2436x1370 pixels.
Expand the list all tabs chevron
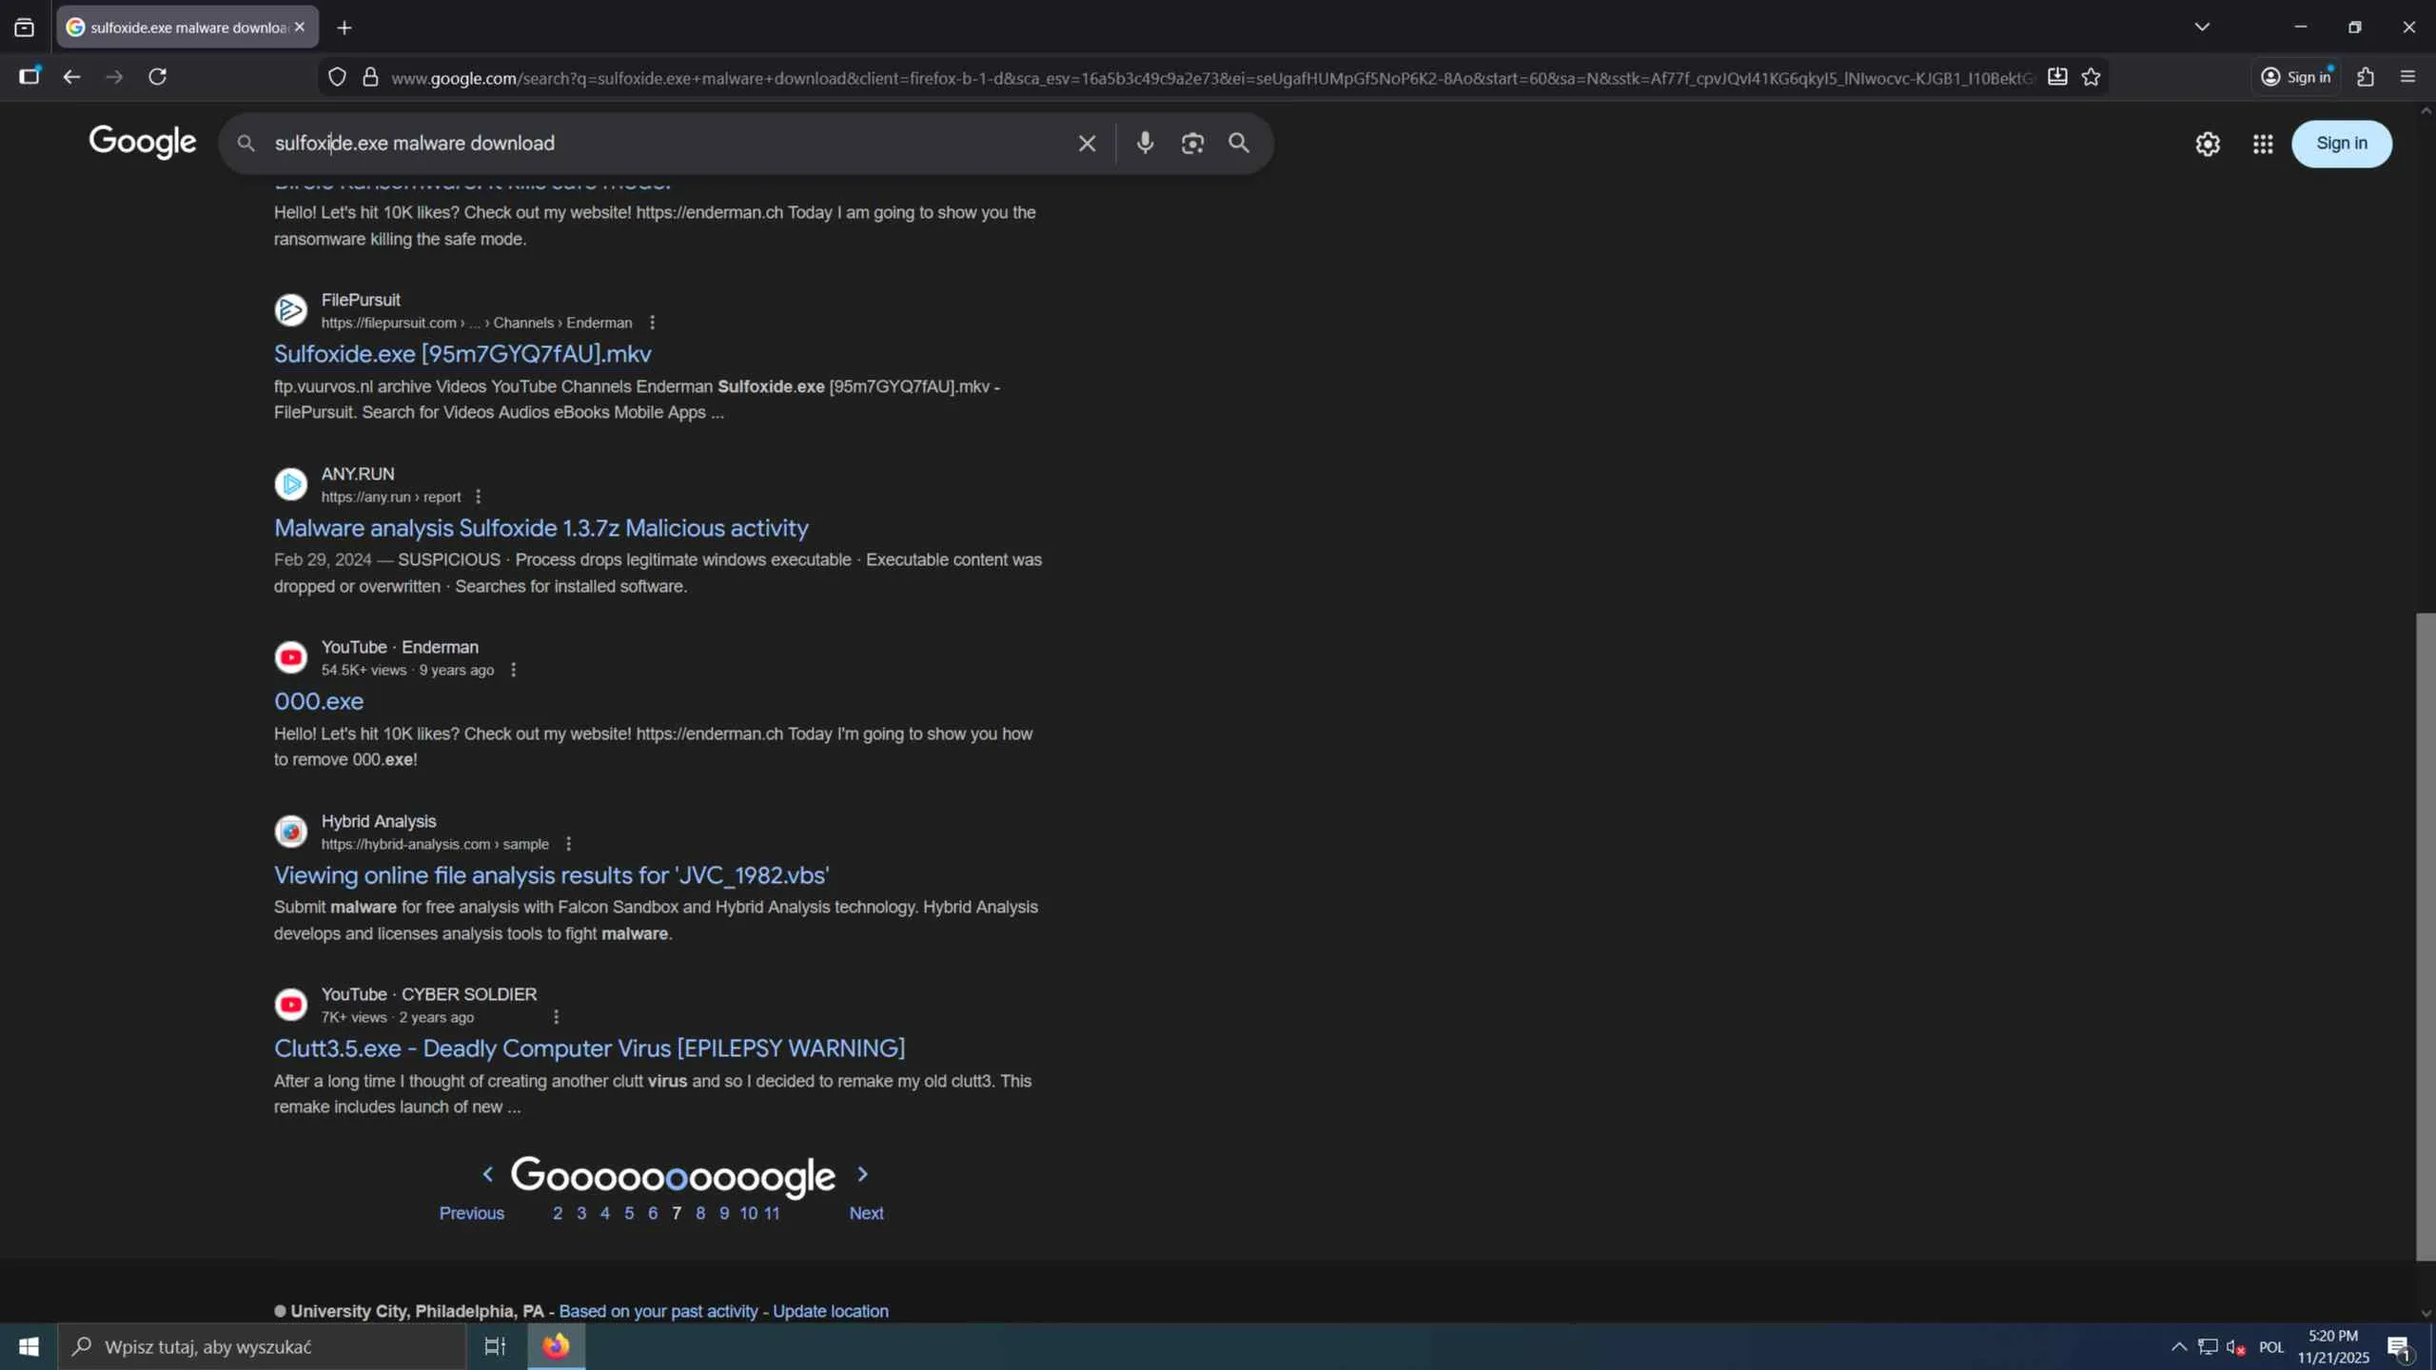pyautogui.click(x=2202, y=27)
